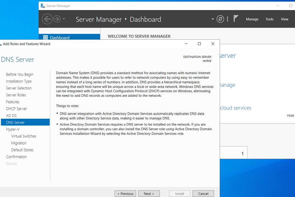This screenshot has width=295, height=197.
Task: Jump to the Confirmation step
Action: point(16,157)
